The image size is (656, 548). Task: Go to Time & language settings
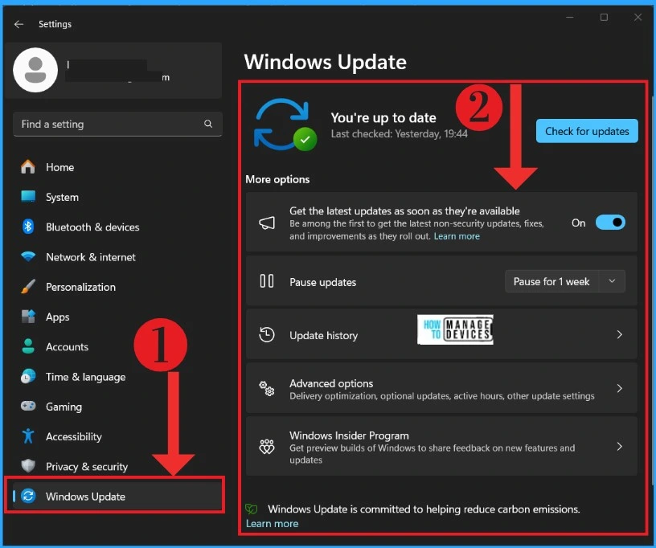[117, 377]
